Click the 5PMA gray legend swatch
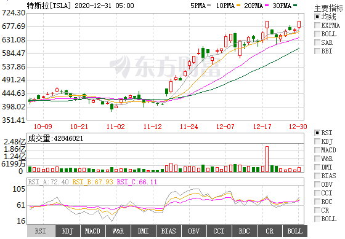The width and height of the screenshot is (345, 239). tap(209, 6)
